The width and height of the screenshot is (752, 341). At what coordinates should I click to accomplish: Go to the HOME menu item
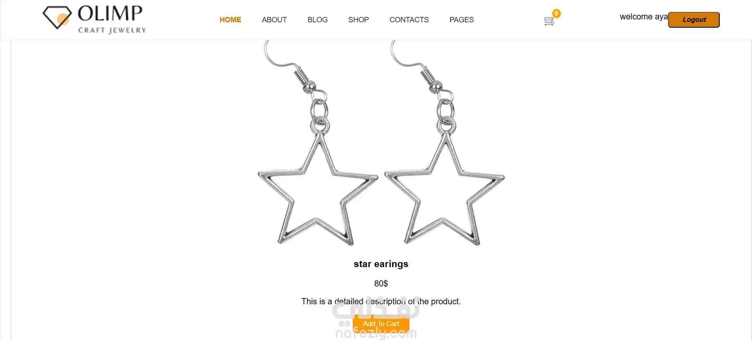click(x=230, y=20)
